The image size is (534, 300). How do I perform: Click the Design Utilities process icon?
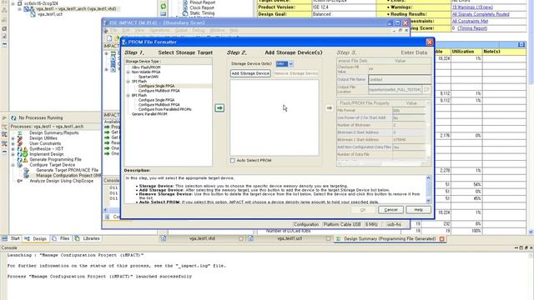click(20, 138)
